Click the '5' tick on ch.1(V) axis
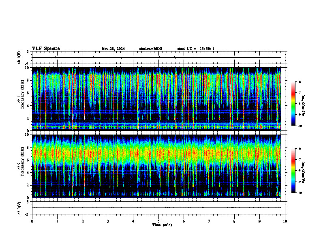Image resolution: width=321 pixels, height=248 pixels. 28,52
